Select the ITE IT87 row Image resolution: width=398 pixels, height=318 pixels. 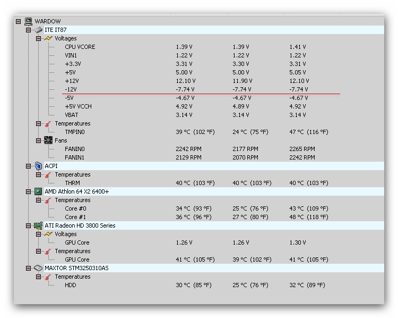pyautogui.click(x=214, y=30)
